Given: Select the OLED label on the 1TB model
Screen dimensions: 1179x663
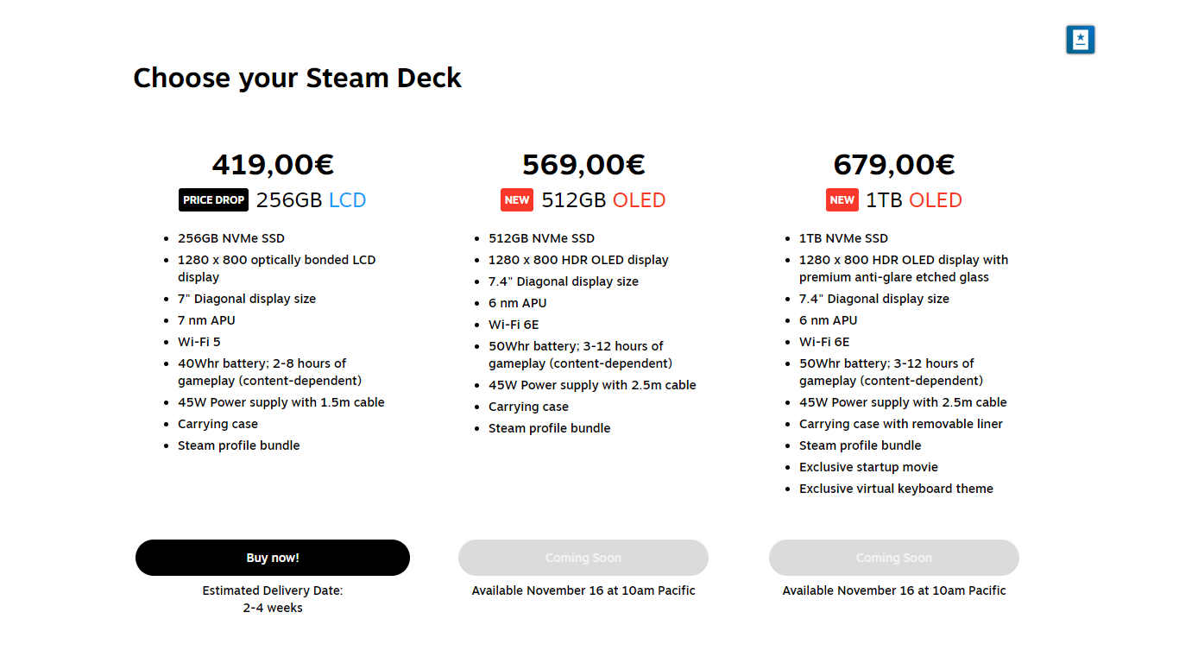Looking at the screenshot, I should coord(936,199).
